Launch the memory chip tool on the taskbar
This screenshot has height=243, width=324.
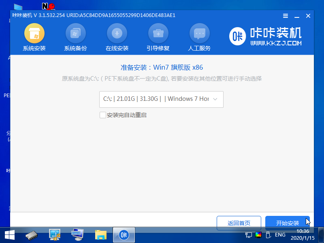point(31,234)
